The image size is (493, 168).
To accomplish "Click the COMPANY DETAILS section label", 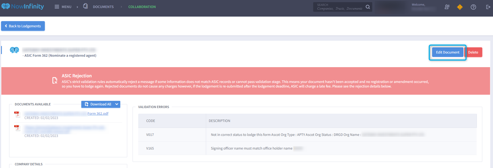I will (x=28, y=164).
